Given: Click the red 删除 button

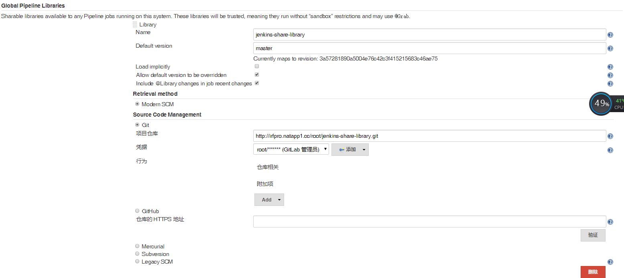Looking at the screenshot, I should coord(593,272).
